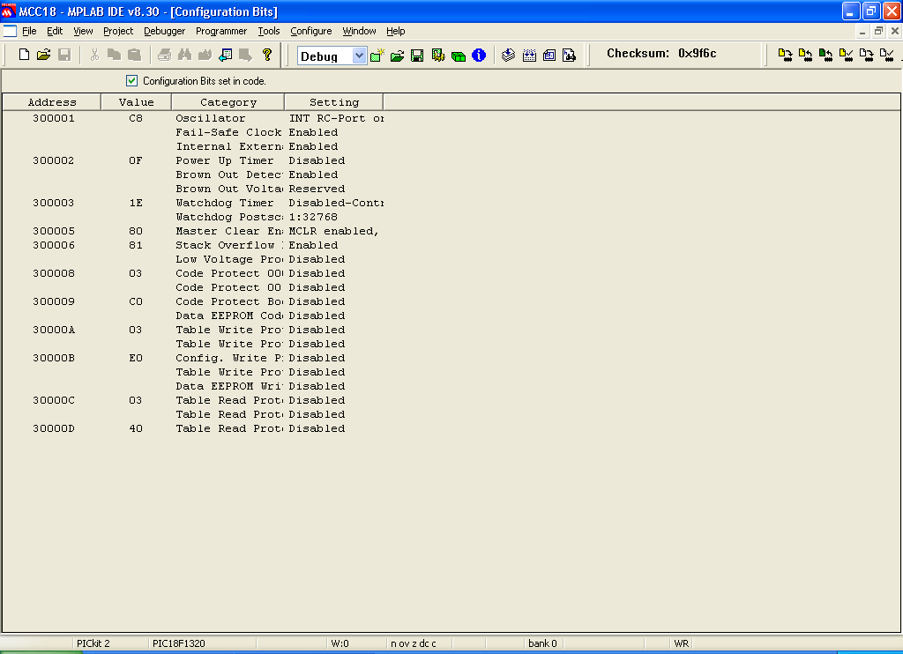Open the Debug build configuration dropdown
The image size is (903, 654).
pyautogui.click(x=358, y=56)
